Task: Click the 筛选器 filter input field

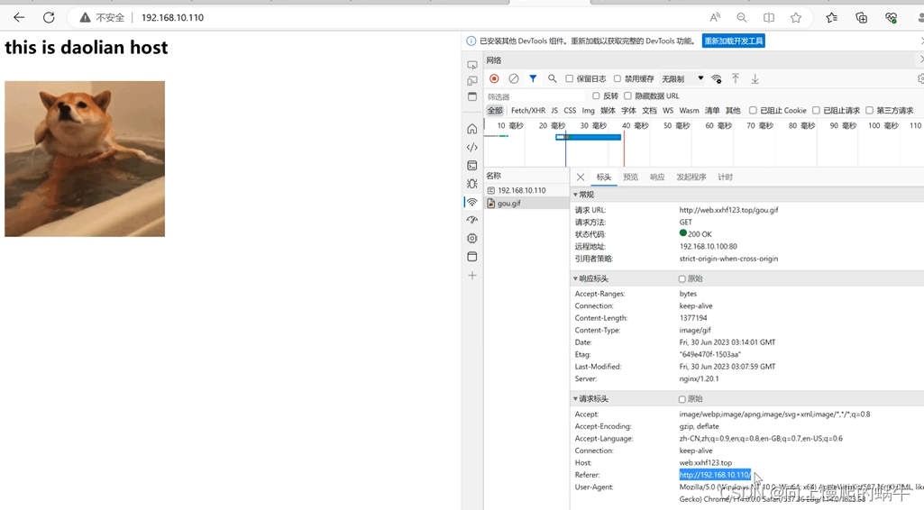Action: [535, 96]
